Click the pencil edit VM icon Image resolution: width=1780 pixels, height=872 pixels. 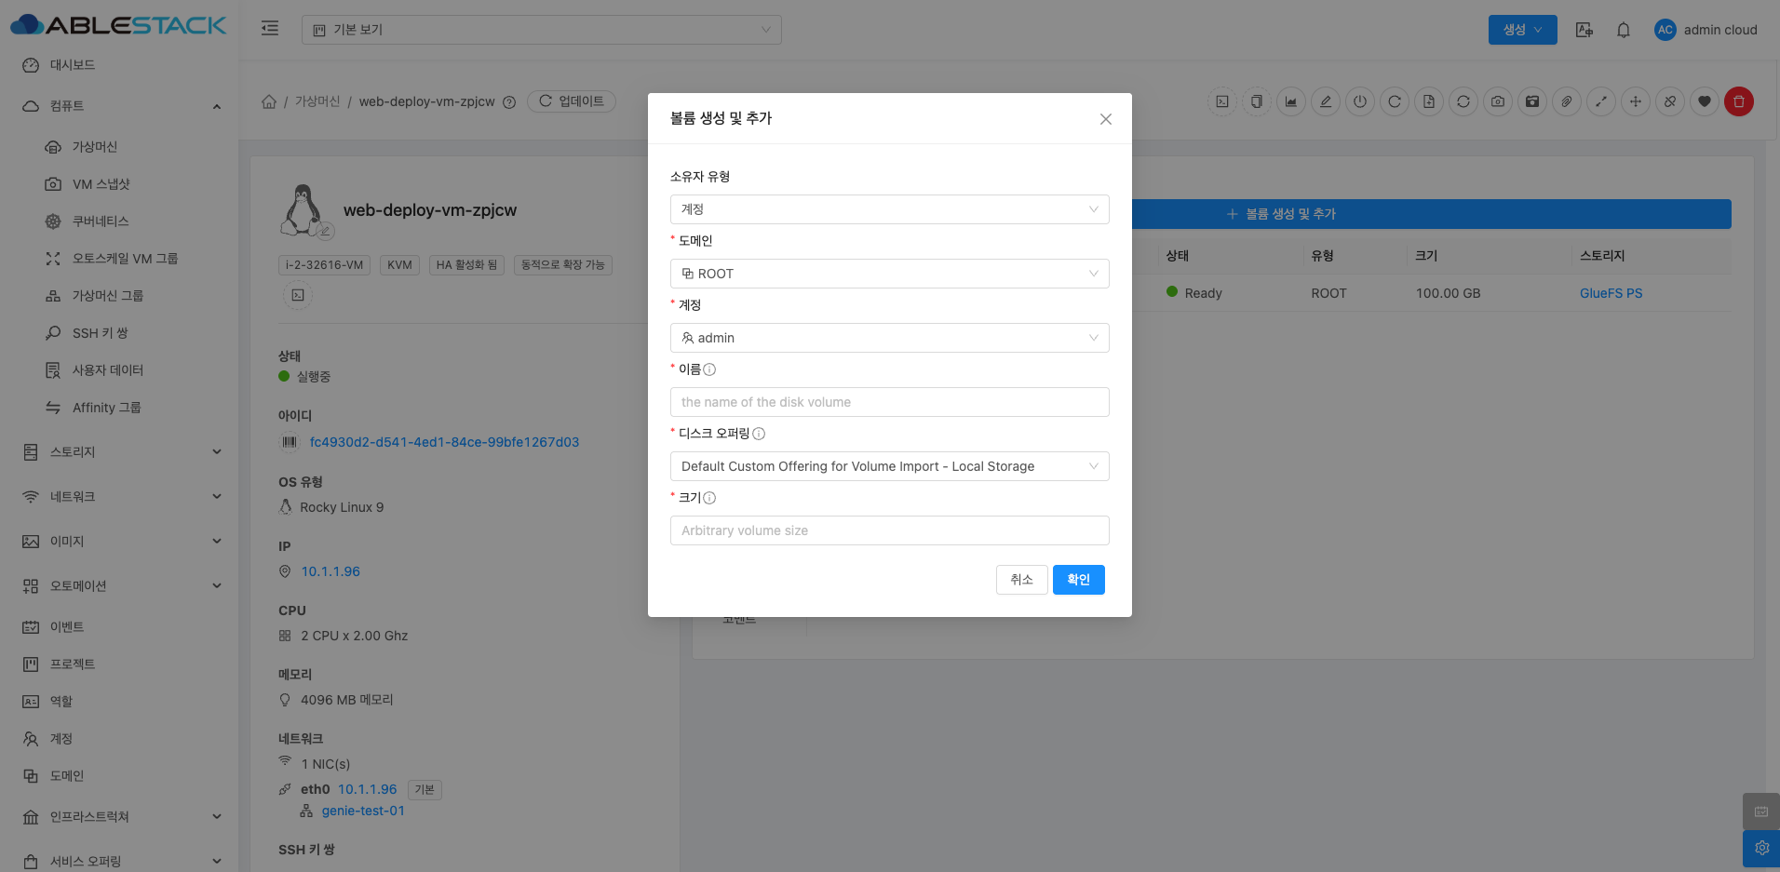(x=1326, y=101)
